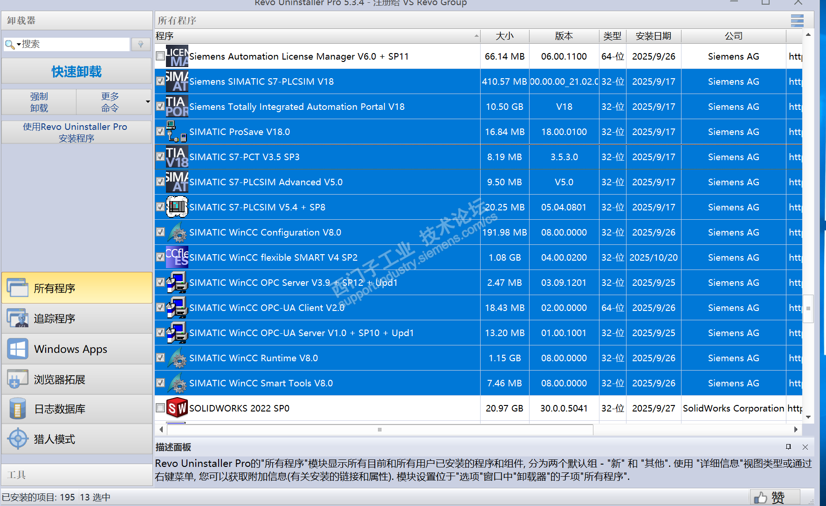The width and height of the screenshot is (826, 506).
Task: Click into the 搜索 input field
Action: click(x=75, y=44)
